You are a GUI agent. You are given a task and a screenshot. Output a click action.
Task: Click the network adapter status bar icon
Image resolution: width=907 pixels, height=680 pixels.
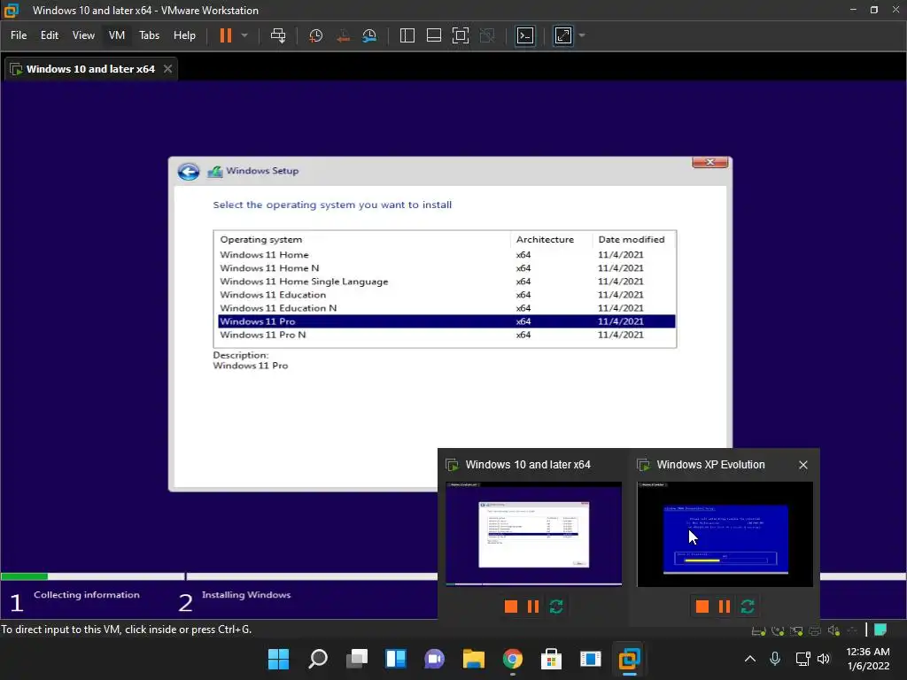pyautogui.click(x=796, y=630)
